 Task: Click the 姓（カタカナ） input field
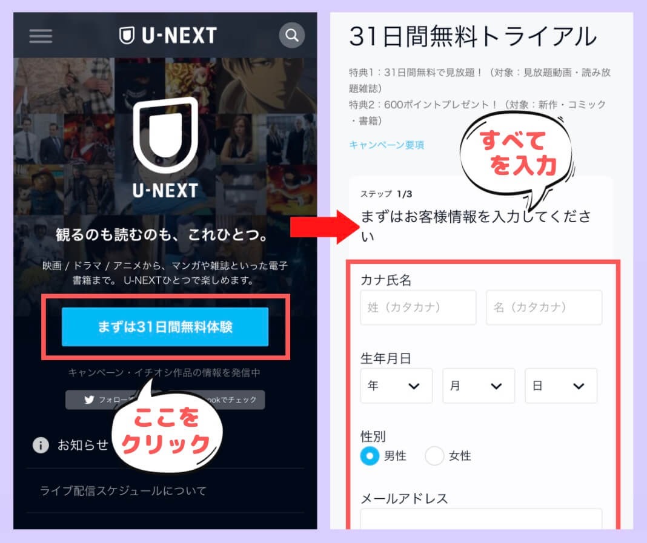point(418,307)
